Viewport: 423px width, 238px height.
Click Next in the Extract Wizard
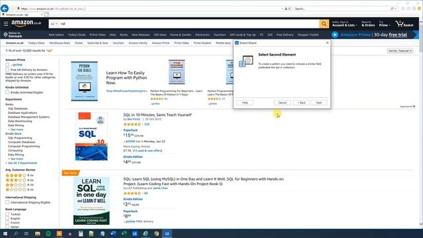tap(319, 102)
